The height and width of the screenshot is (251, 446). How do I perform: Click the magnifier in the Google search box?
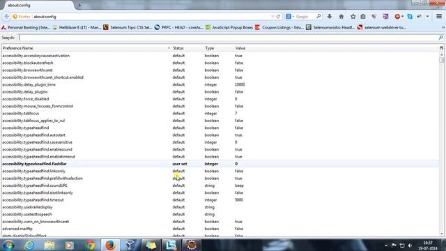click(318, 17)
